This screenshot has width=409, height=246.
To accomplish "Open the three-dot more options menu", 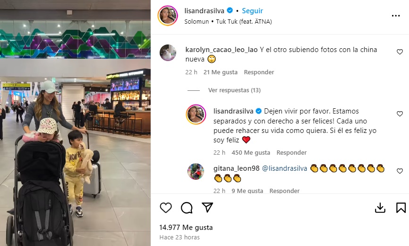I will [x=396, y=16].
